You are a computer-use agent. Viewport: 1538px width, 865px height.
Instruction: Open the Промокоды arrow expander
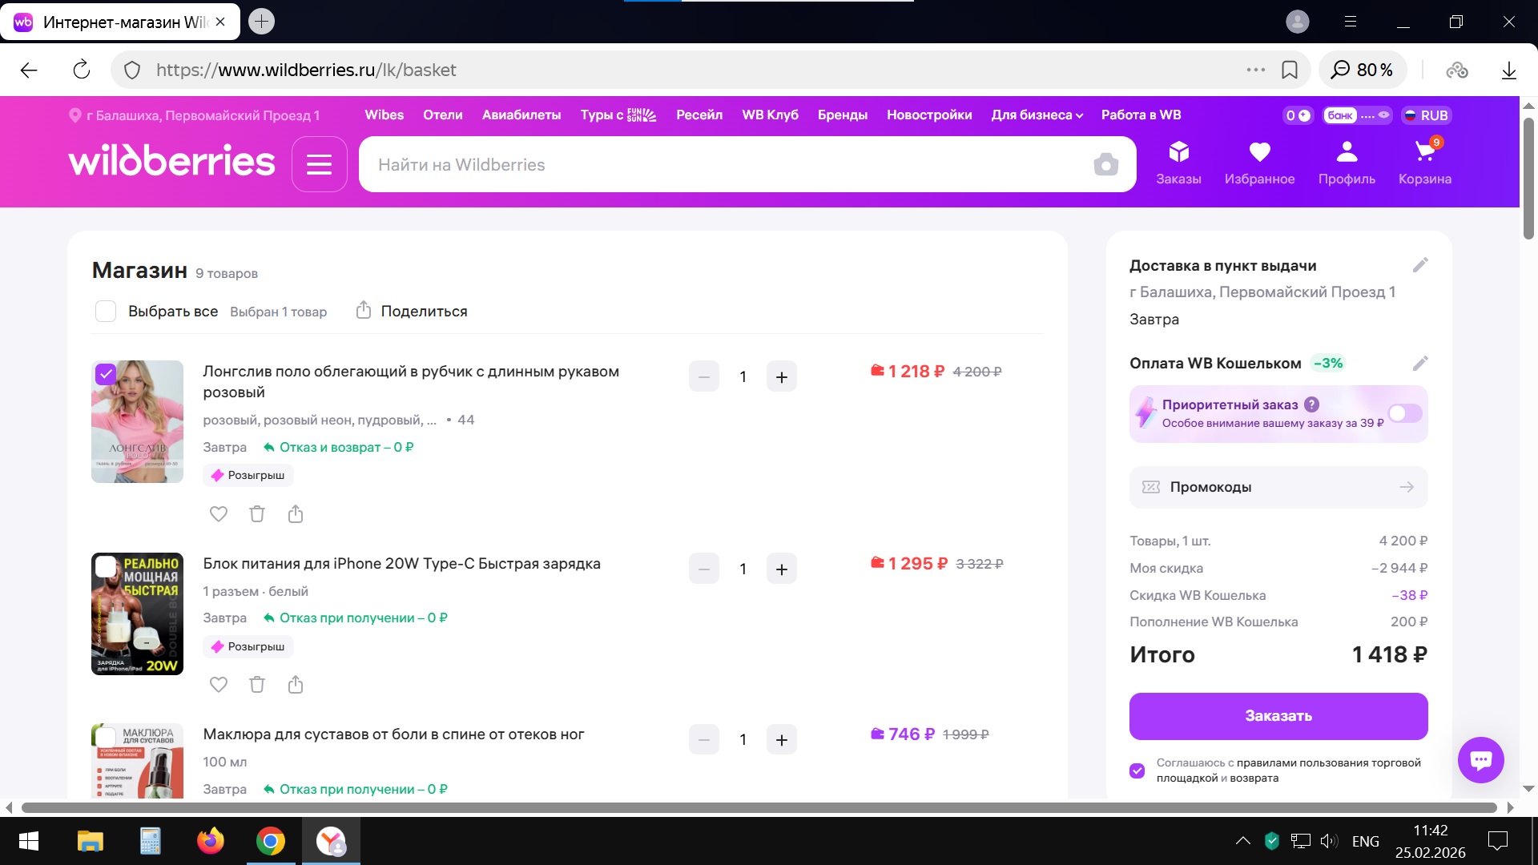click(1407, 487)
